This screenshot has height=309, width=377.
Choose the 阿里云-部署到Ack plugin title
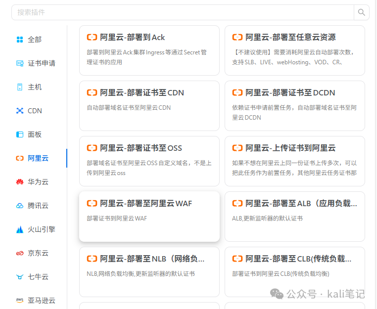tap(133, 37)
